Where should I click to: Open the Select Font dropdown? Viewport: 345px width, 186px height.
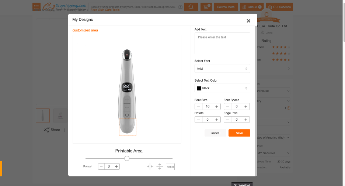(x=222, y=69)
